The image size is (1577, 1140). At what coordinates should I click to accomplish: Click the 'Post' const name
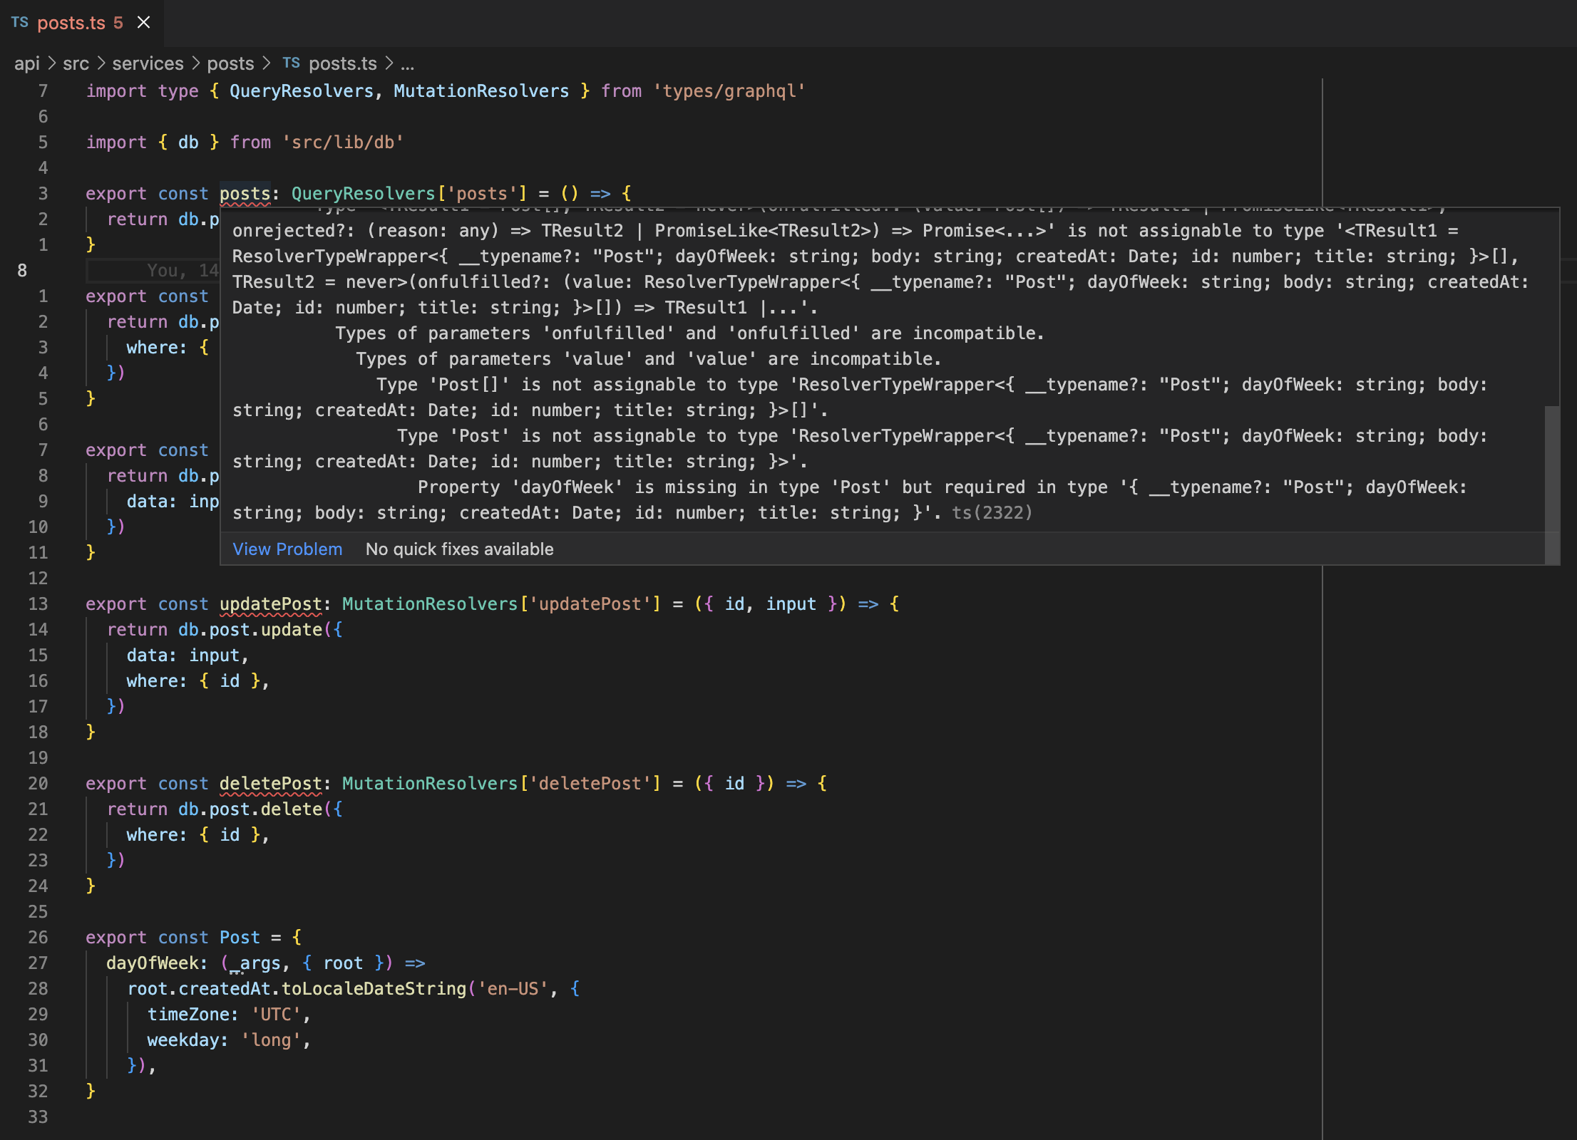[x=240, y=938]
